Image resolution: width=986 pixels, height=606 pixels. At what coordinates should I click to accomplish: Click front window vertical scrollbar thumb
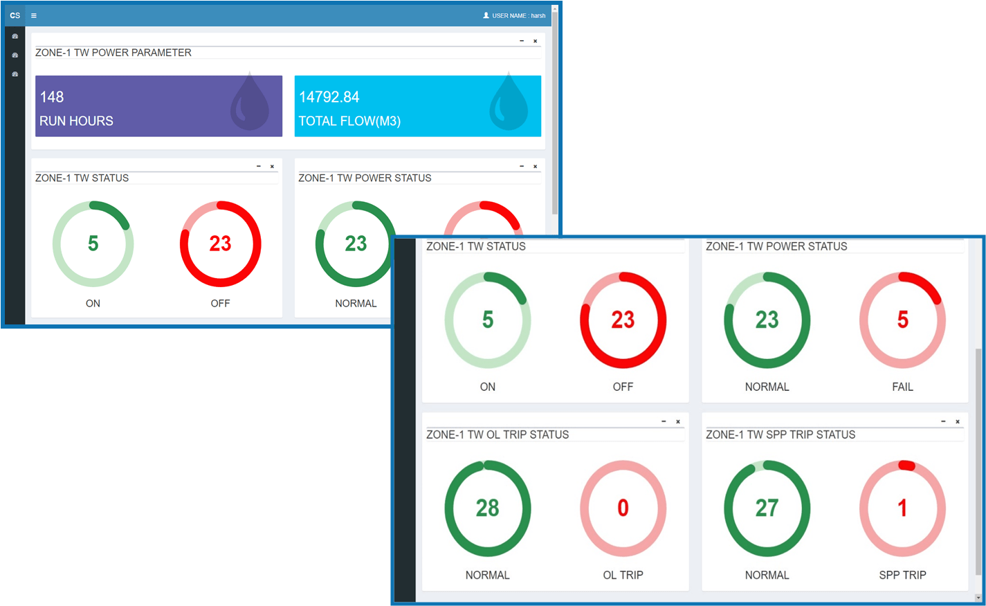(x=978, y=461)
